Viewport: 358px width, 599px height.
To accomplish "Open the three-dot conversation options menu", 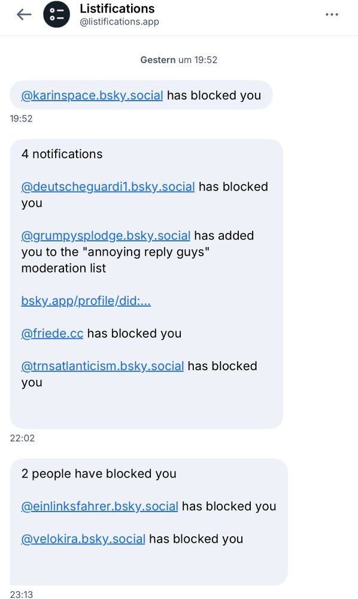I will click(x=332, y=14).
